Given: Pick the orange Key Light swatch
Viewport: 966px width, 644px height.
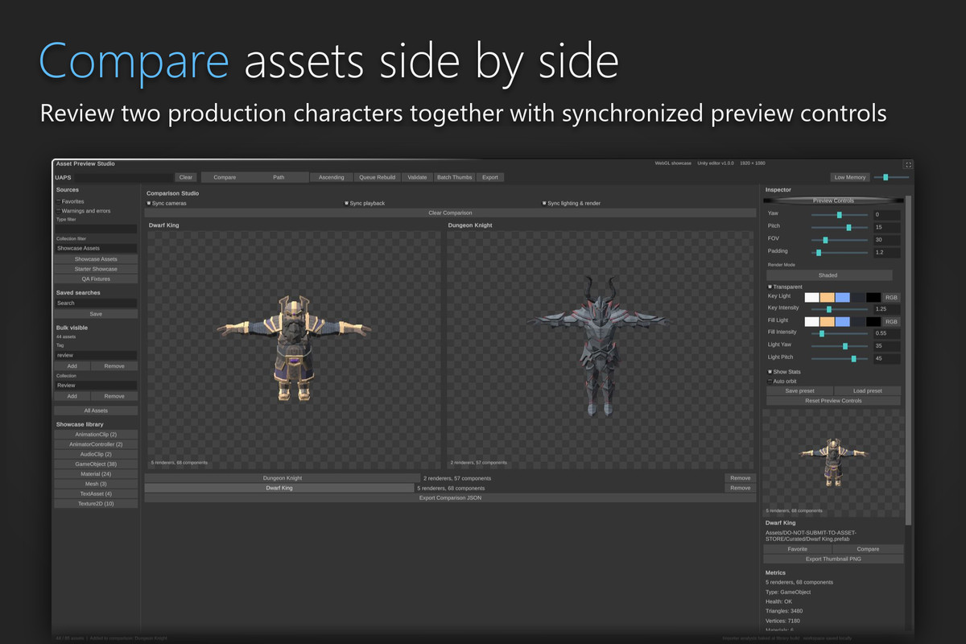Looking at the screenshot, I should pyautogui.click(x=827, y=297).
